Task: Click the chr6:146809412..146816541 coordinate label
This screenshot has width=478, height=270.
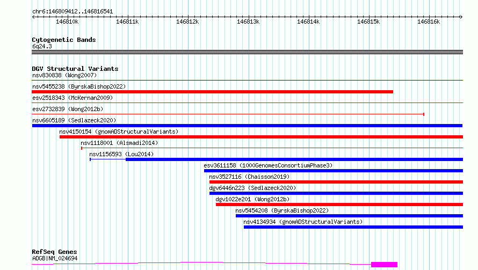Action: click(x=73, y=12)
